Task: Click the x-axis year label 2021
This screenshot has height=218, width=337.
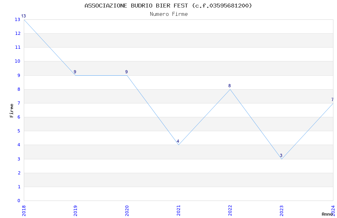Action: [178, 211]
